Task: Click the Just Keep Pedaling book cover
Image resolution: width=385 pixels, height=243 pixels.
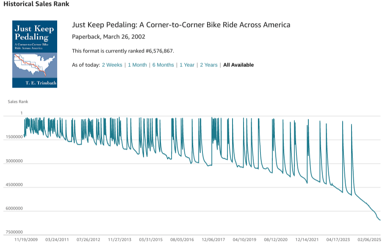Action: tap(35, 54)
